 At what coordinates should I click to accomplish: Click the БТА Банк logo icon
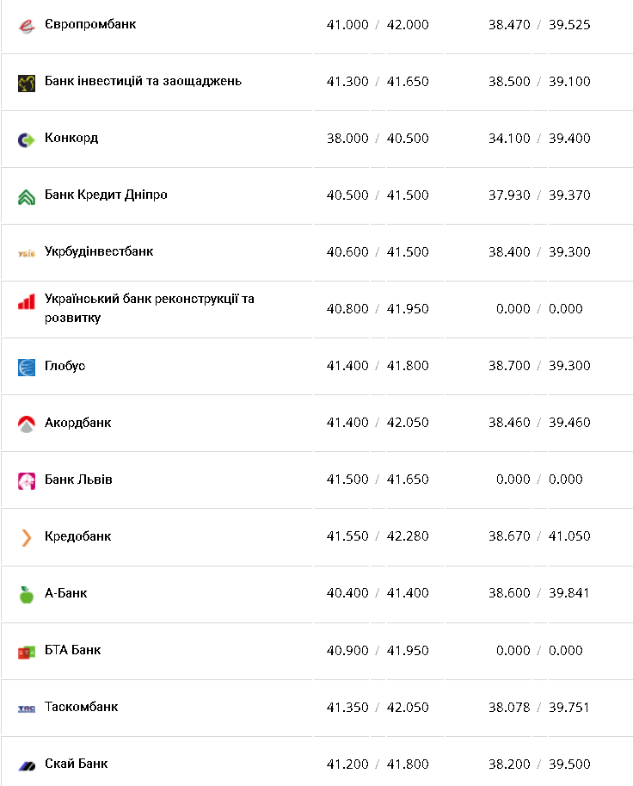tap(27, 652)
